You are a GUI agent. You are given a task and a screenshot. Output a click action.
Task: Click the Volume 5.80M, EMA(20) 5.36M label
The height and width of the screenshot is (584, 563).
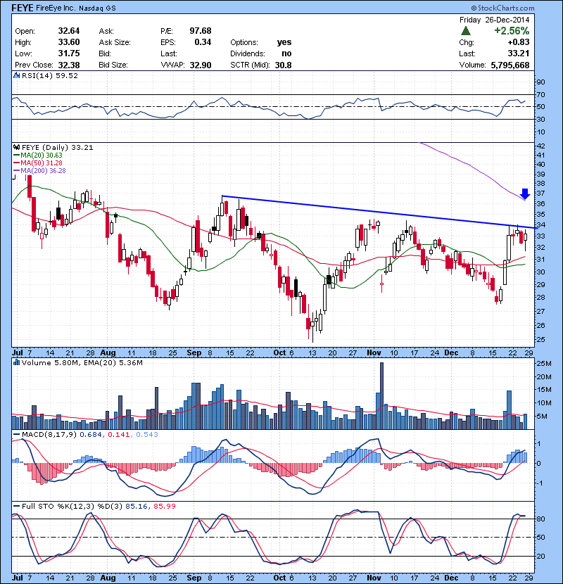point(82,362)
